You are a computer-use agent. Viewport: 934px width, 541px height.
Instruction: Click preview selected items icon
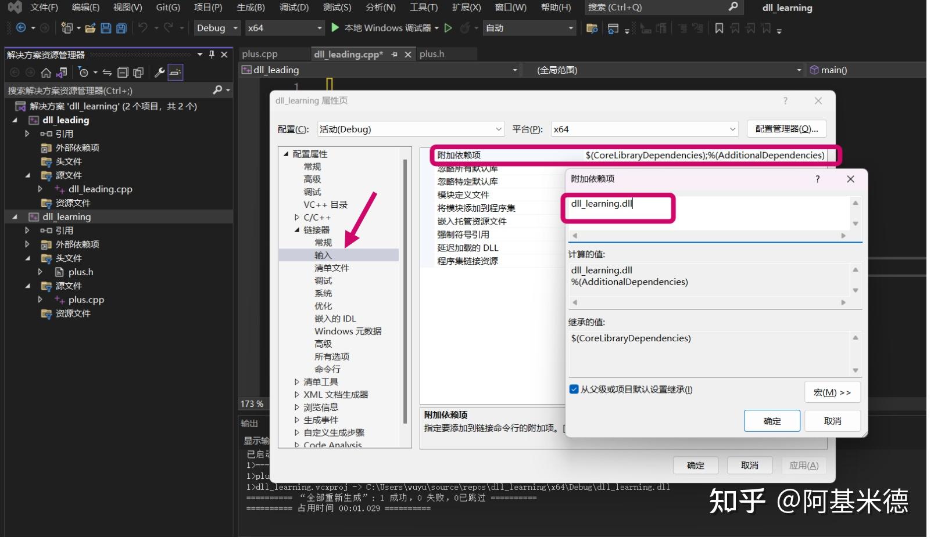(175, 73)
